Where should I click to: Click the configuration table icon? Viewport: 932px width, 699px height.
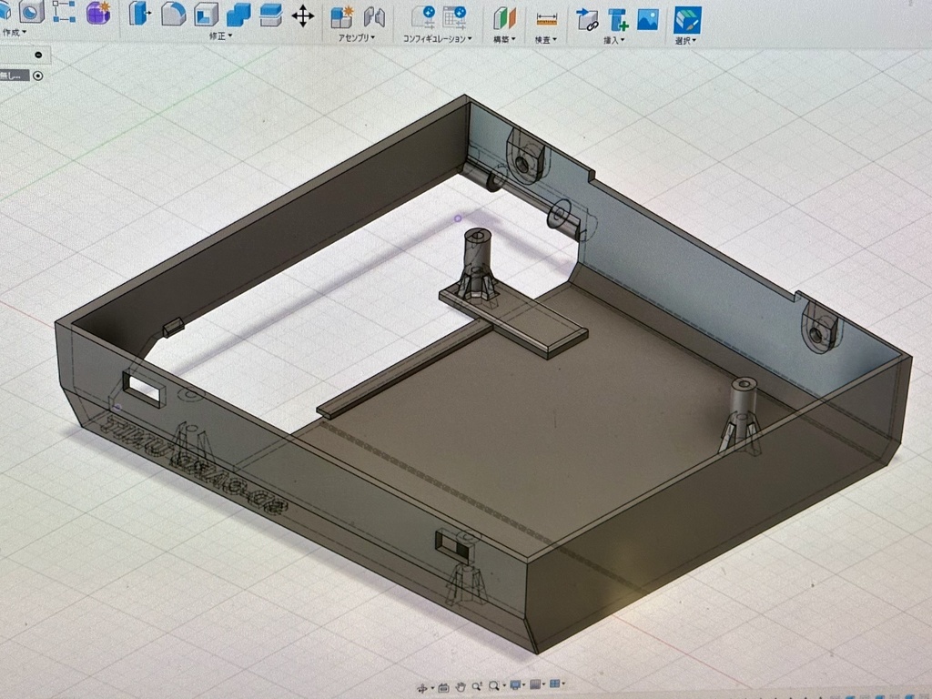(x=455, y=17)
